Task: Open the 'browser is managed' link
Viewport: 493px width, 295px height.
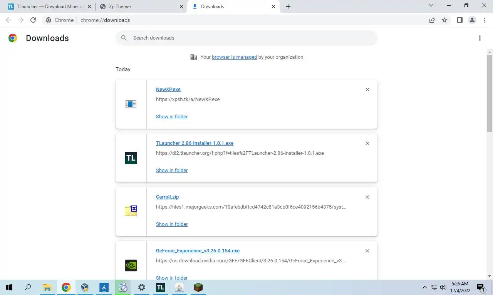Action: (234, 57)
